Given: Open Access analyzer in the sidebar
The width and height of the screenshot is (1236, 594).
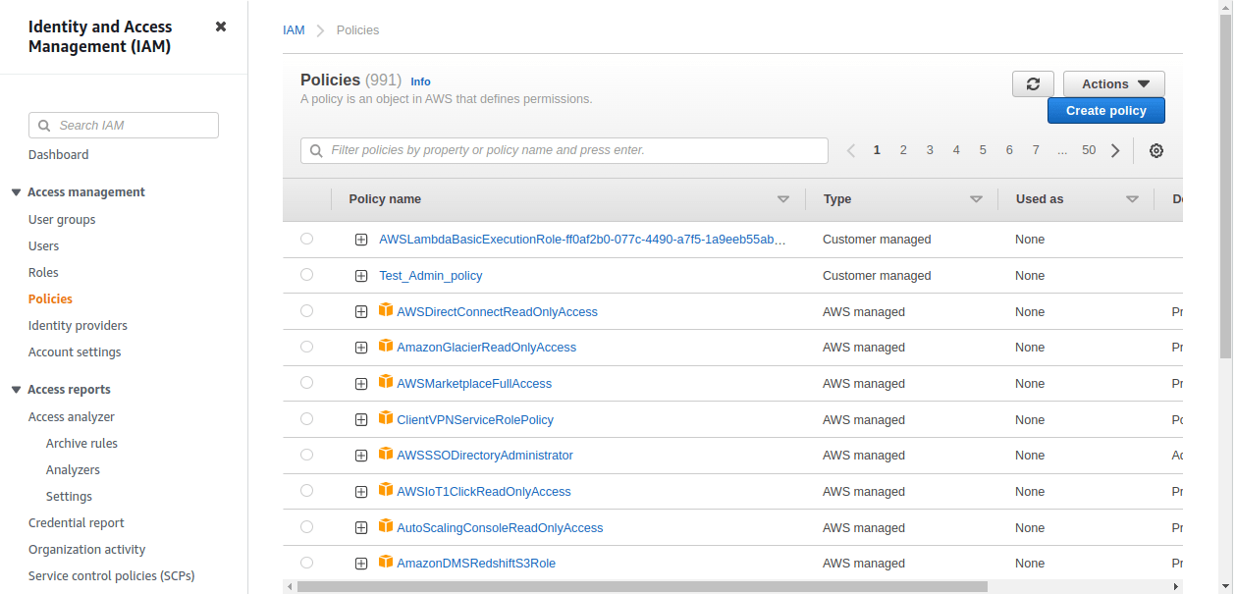Looking at the screenshot, I should (72, 416).
